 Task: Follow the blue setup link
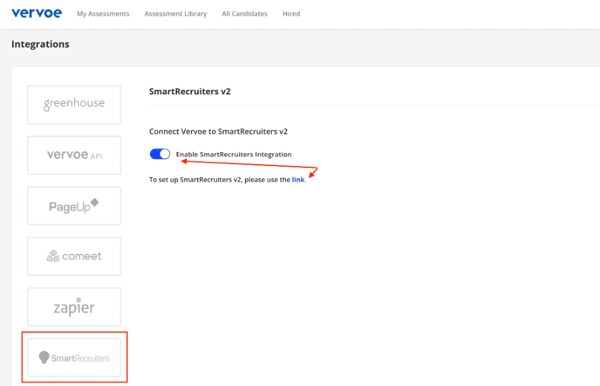[298, 180]
